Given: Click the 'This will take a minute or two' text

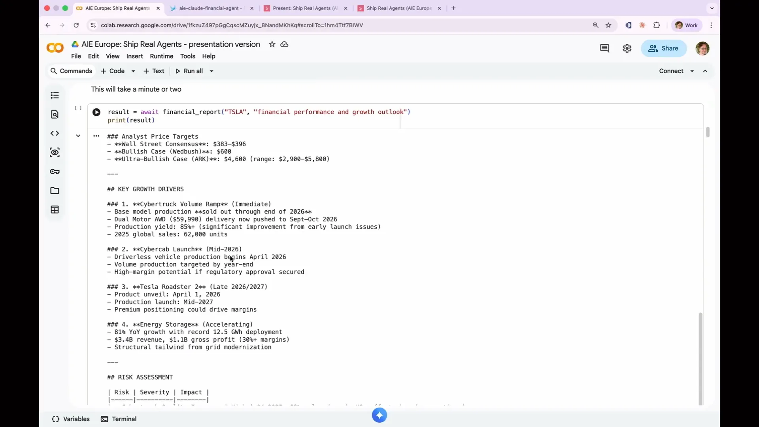Looking at the screenshot, I should (136, 89).
